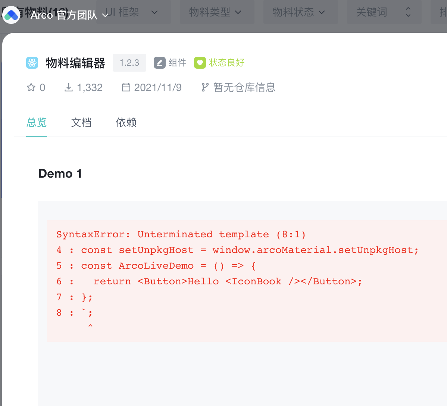
Task: Click the 关键词 filter field
Action: pyautogui.click(x=384, y=12)
